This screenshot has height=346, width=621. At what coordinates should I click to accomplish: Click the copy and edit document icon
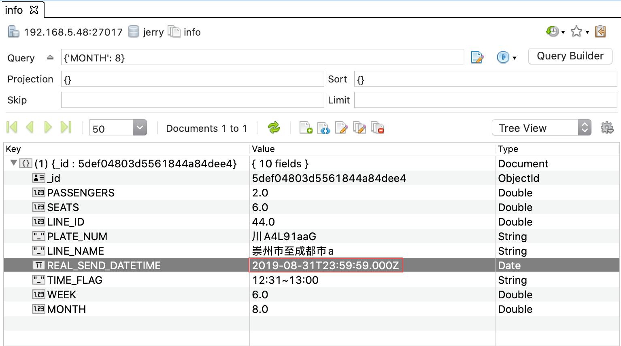click(x=359, y=128)
